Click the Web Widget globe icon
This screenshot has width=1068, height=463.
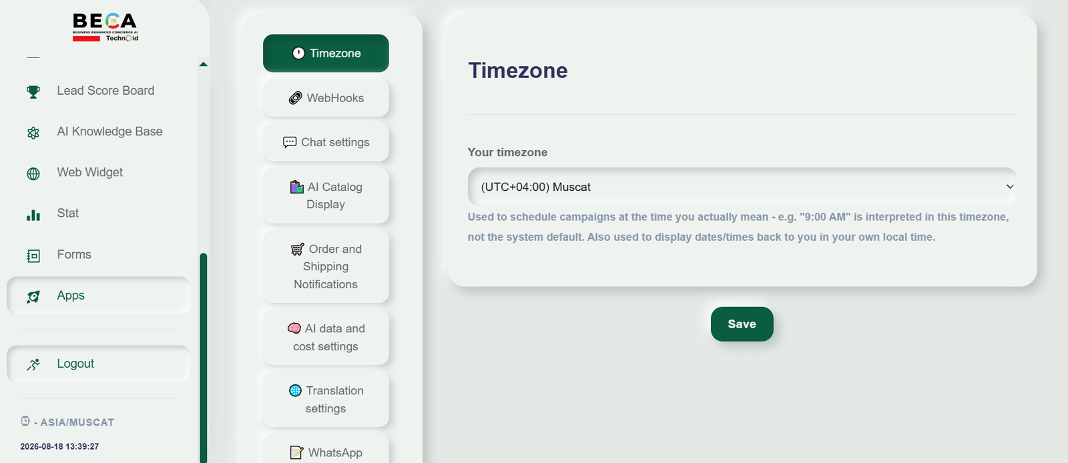[33, 173]
